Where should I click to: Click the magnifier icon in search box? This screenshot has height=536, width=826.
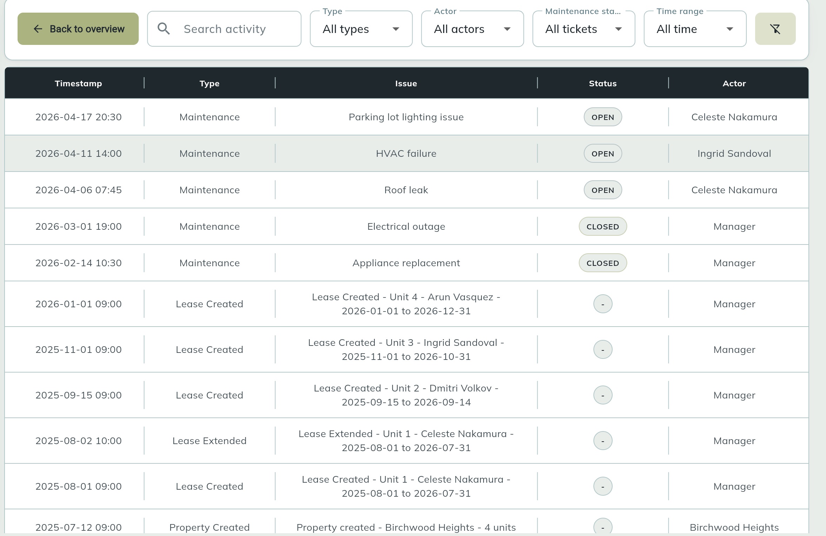coord(164,29)
